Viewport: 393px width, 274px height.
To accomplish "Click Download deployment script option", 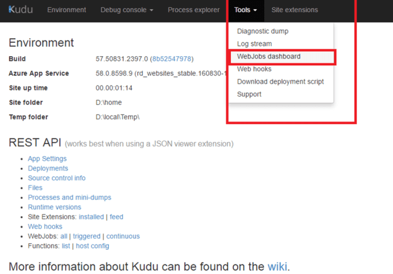I will pyautogui.click(x=281, y=82).
